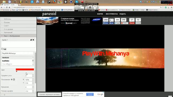Select the small red gradient stop
The image size is (173, 97).
(x=16, y=71)
